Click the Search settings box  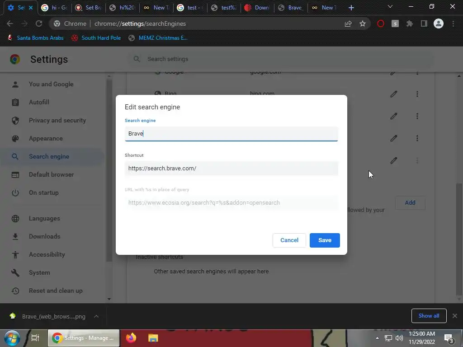pos(280,59)
